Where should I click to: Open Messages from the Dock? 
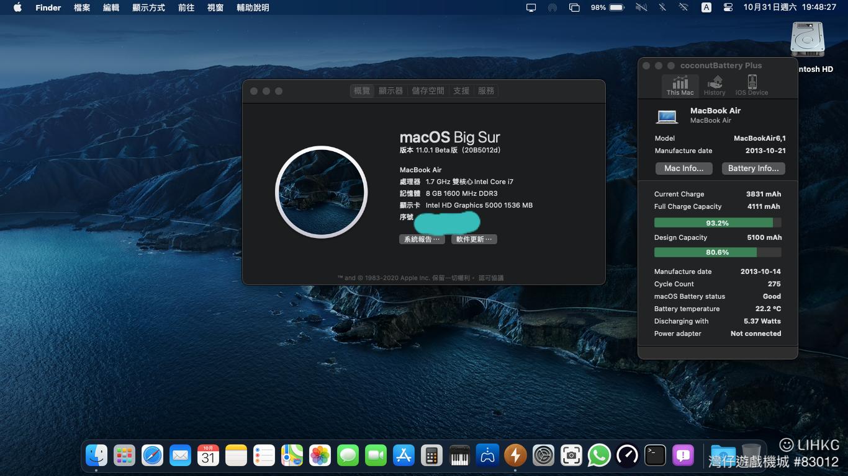[x=348, y=456]
